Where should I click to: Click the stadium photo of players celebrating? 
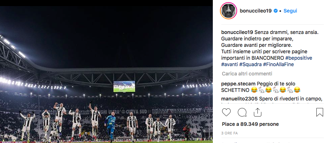click(106, 74)
